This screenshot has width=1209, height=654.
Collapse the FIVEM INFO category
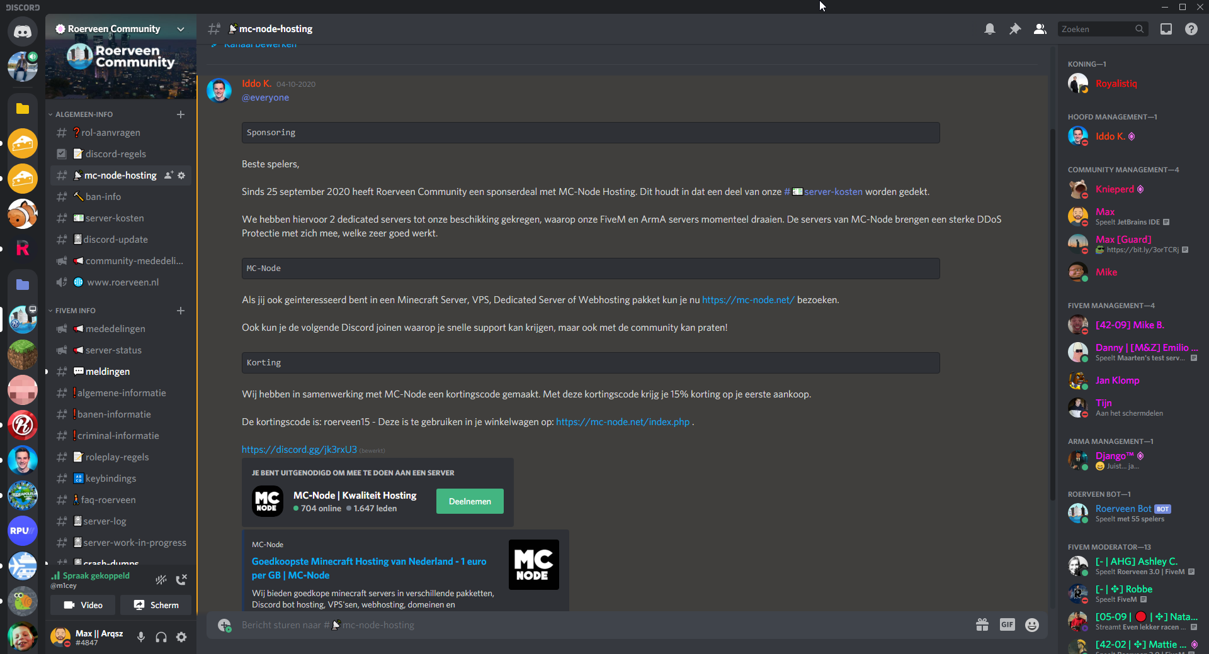75,311
